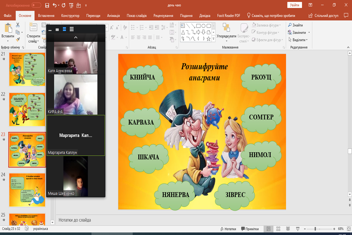Switch to the Переходи tab
Screen dimensions: 352x235
pos(93,16)
